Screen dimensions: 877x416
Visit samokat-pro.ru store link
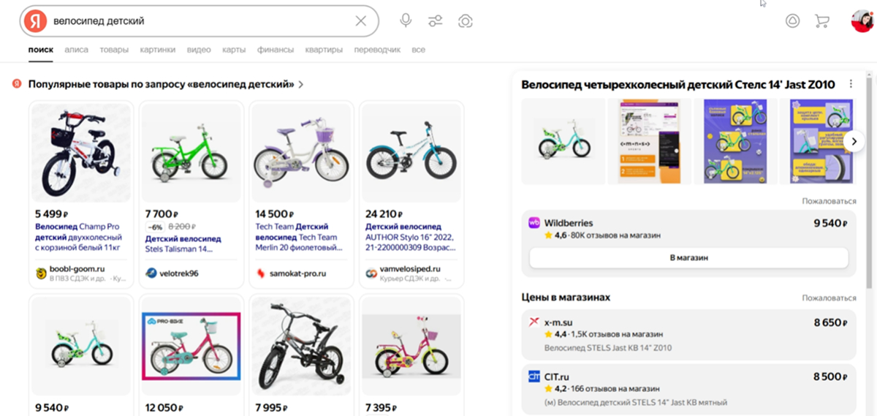pyautogui.click(x=297, y=273)
